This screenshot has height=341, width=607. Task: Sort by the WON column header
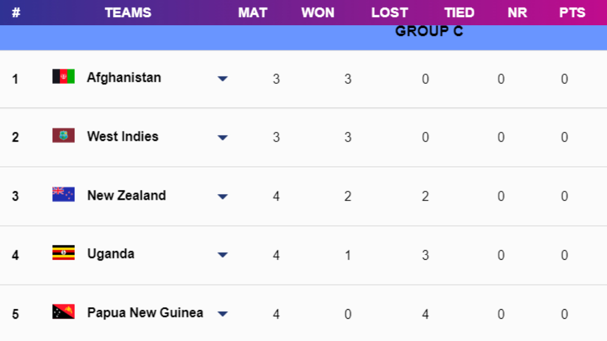pos(318,13)
